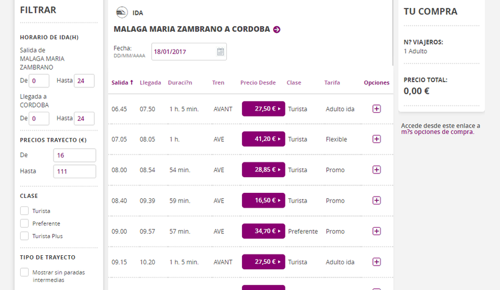The height and width of the screenshot is (290, 500).
Task: Expand options for the 08.00 AVE train
Action: tap(376, 170)
